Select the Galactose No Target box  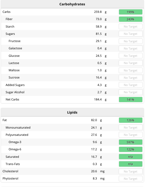point(131,48)
